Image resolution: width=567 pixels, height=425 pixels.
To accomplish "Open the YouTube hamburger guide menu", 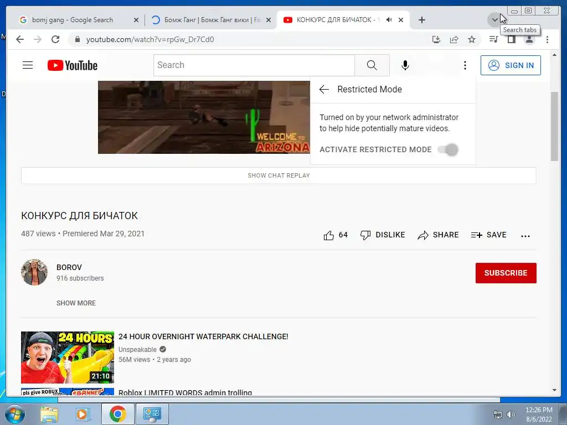I will tap(28, 65).
